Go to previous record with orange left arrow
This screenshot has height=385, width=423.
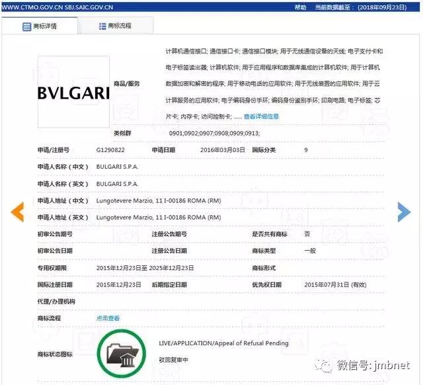pyautogui.click(x=18, y=212)
